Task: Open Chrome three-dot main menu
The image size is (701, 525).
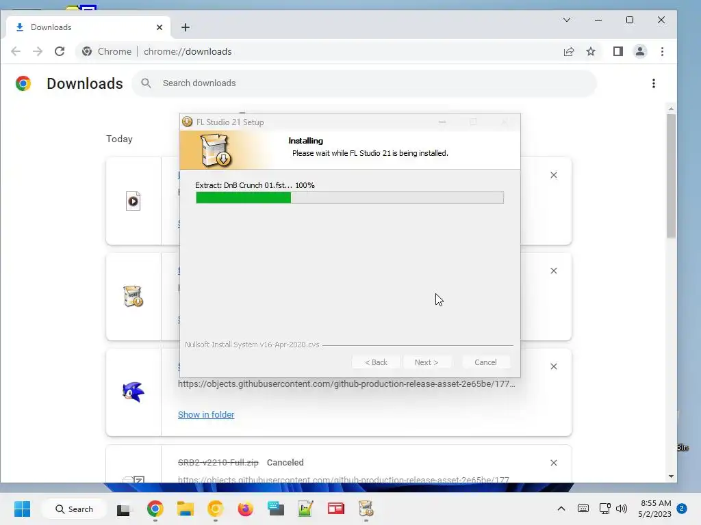Action: (x=662, y=51)
